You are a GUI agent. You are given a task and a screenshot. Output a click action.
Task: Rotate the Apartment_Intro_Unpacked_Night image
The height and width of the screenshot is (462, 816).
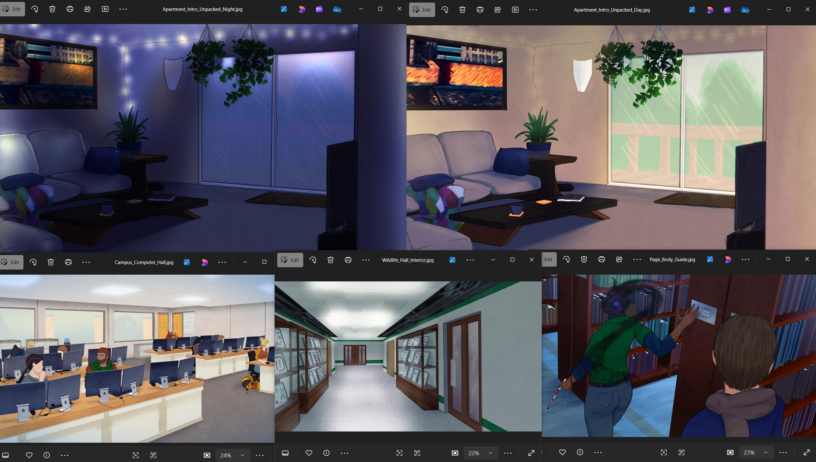35,9
